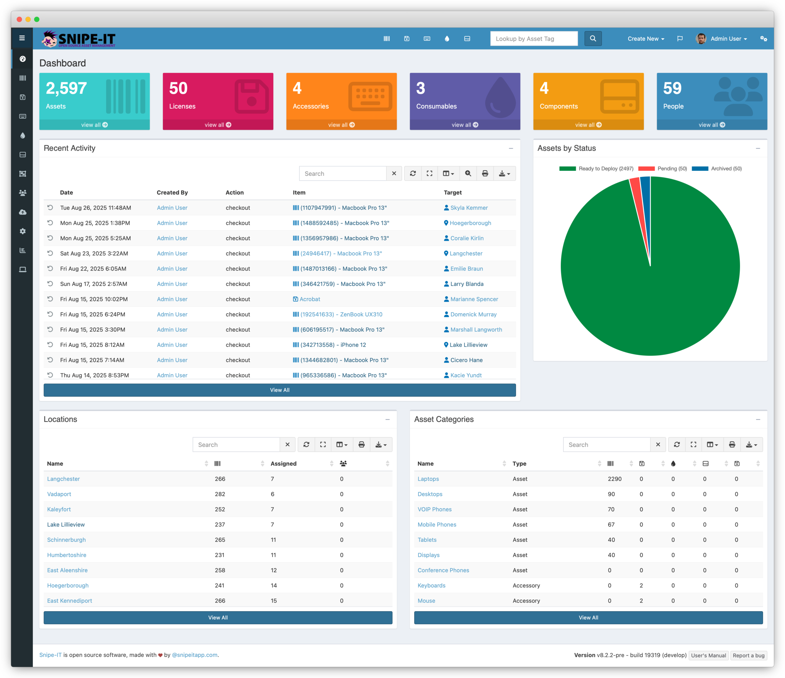Viewport: 785px width, 678px height.
Task: Open the Skyla Kemmer target link
Action: tap(469, 208)
